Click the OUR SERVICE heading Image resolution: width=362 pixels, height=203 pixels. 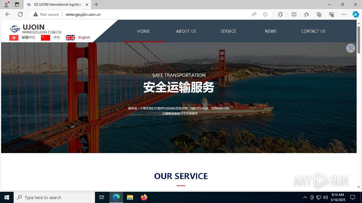coord(181,176)
